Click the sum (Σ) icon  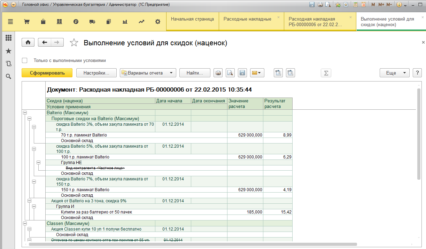coord(326,73)
